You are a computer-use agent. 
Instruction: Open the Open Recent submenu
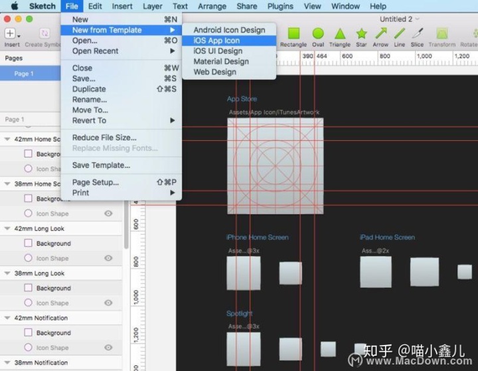[121, 51]
